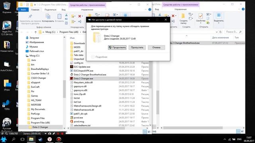
Task: Click the Steam taskbar icon
Action: click(40, 139)
